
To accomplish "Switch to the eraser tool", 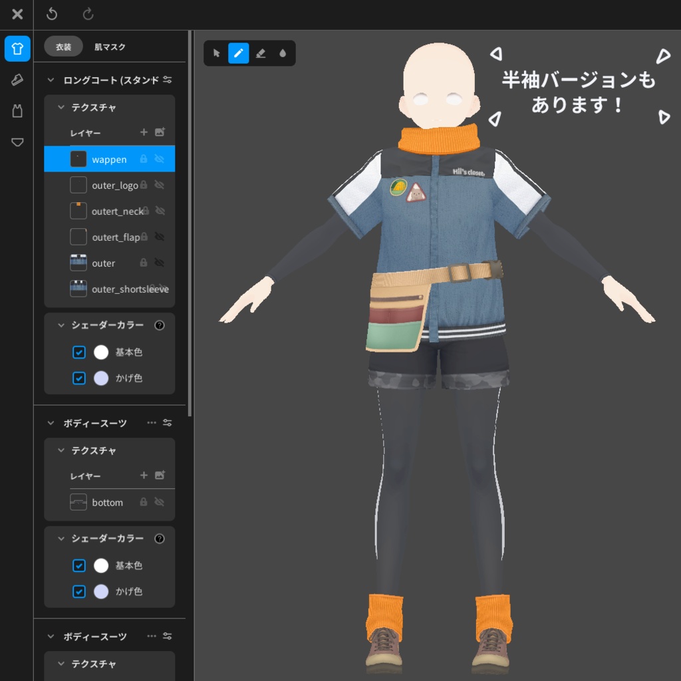I will coord(260,53).
